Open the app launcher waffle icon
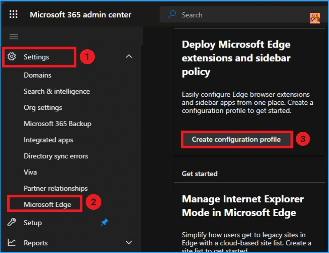Image resolution: width=329 pixels, height=253 pixels. click(13, 14)
